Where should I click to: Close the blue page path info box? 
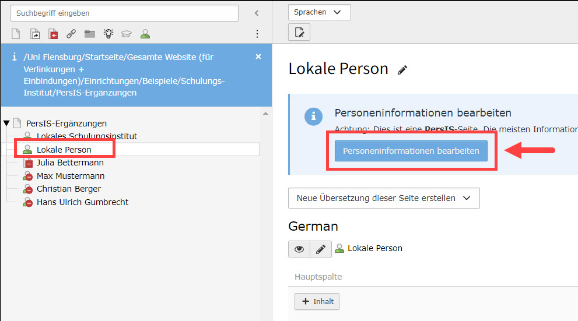[258, 57]
